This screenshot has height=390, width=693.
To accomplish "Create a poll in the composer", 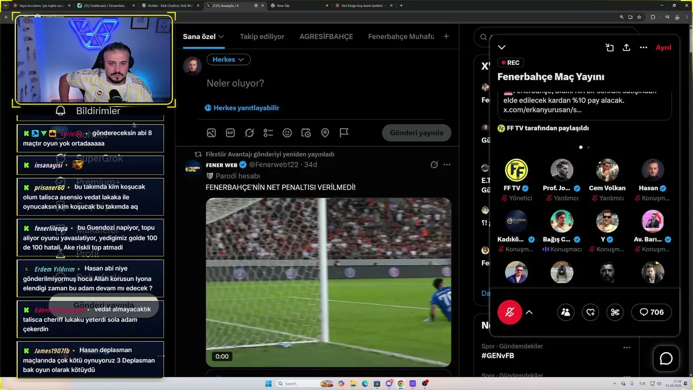I will point(268,133).
